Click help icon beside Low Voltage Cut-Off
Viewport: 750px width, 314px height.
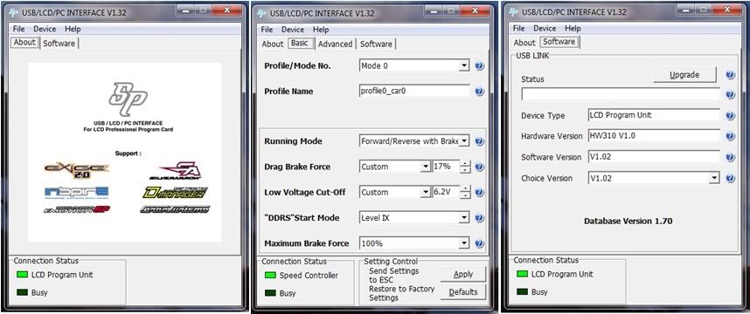(x=480, y=192)
